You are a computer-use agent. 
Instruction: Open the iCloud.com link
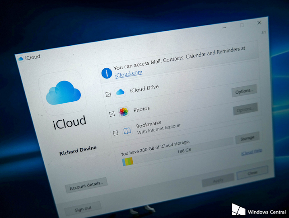point(129,74)
